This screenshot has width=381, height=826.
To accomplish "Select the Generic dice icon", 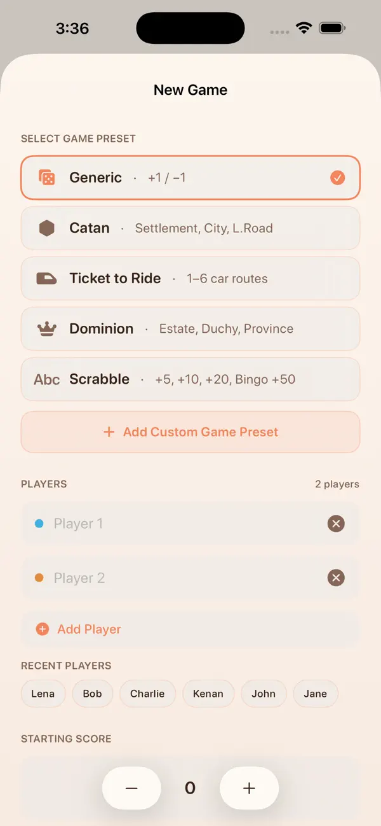I will [46, 178].
